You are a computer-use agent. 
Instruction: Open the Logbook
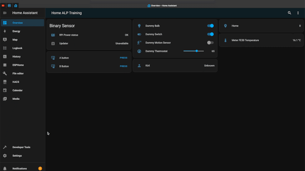click(22, 48)
